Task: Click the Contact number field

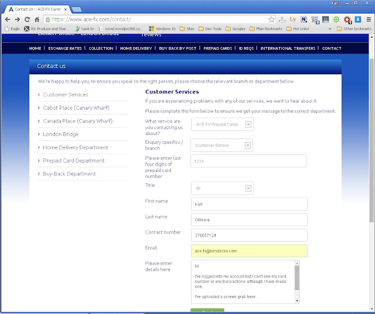Action: click(249, 235)
